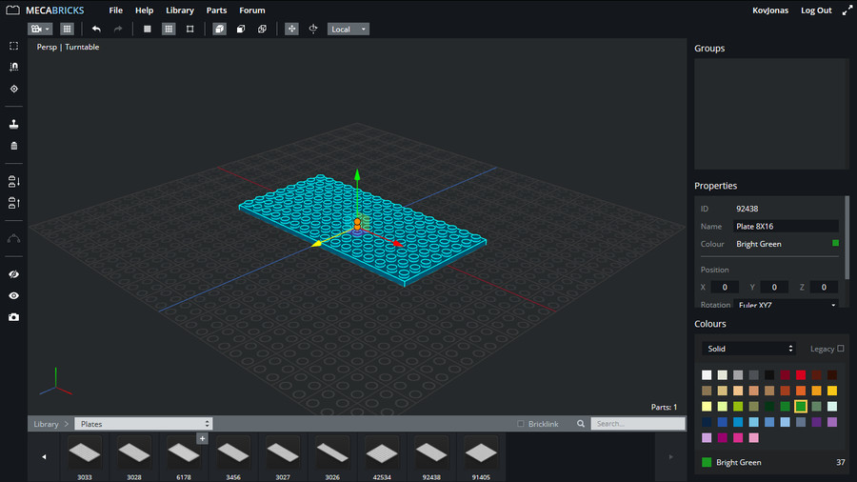Select the white colour swatch

pos(707,375)
